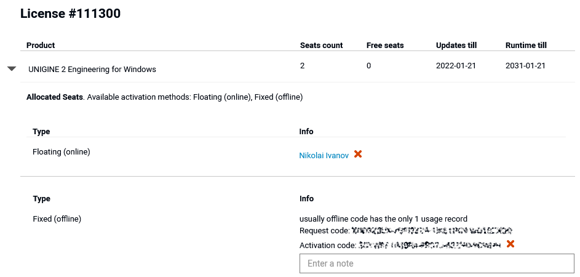Click the Product column header
The image size is (580, 277).
click(x=41, y=45)
